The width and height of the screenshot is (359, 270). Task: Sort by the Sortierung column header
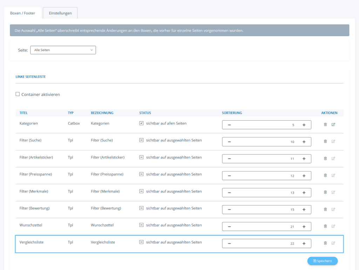pos(232,113)
